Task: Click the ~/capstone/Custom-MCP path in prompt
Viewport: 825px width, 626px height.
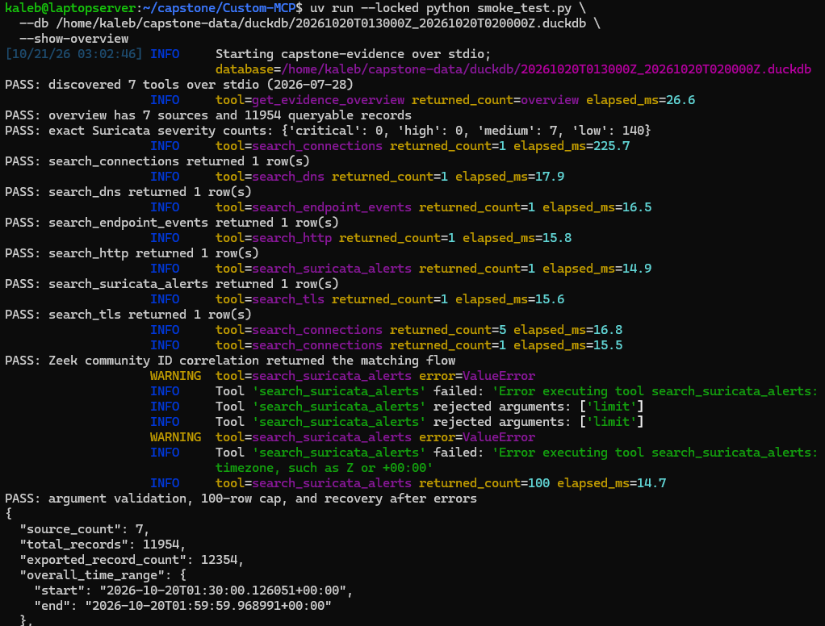Action: pos(220,8)
